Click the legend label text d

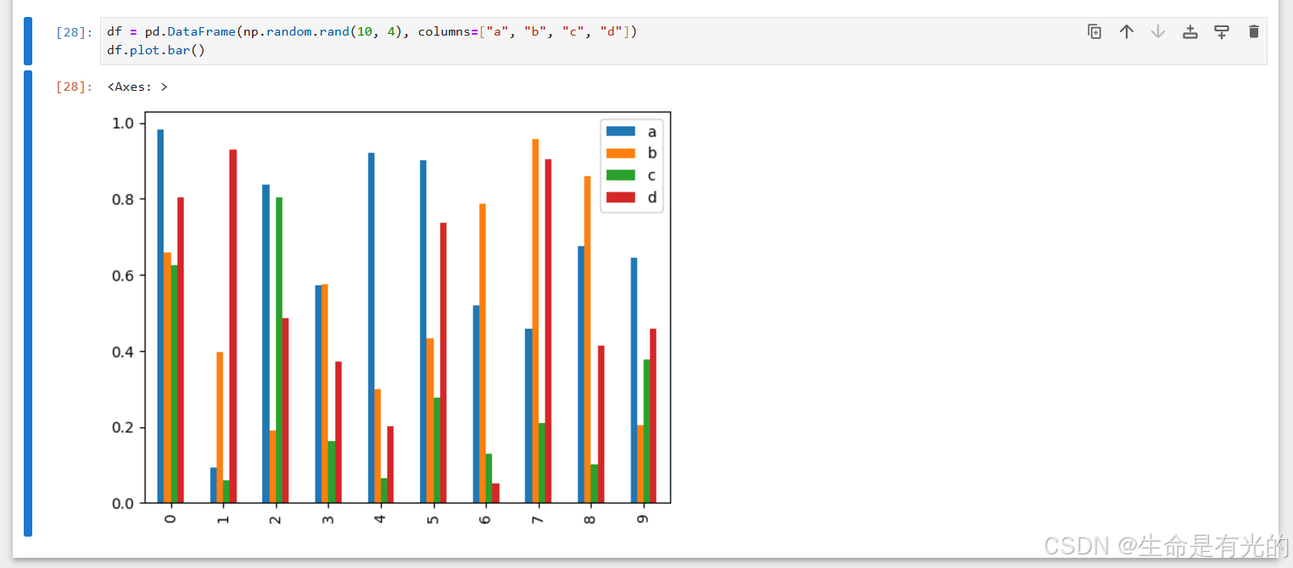tap(652, 198)
